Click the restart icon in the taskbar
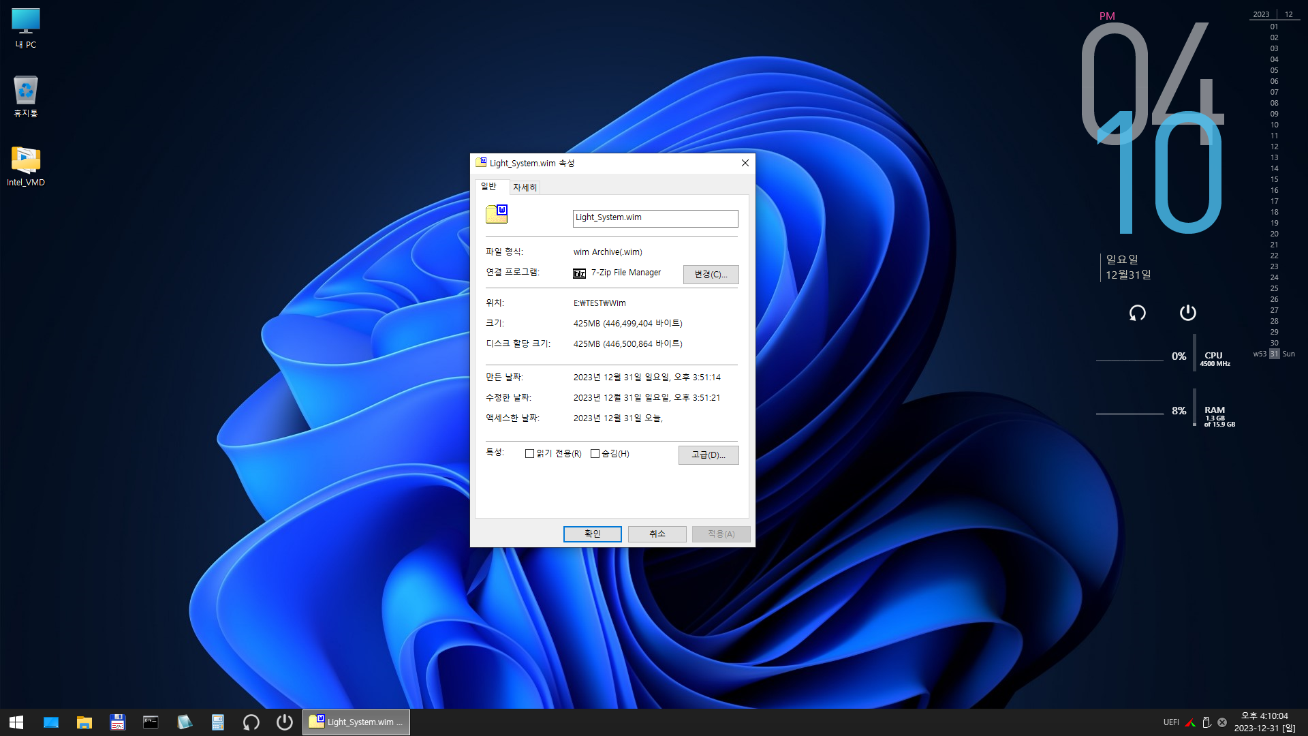 coord(251,722)
